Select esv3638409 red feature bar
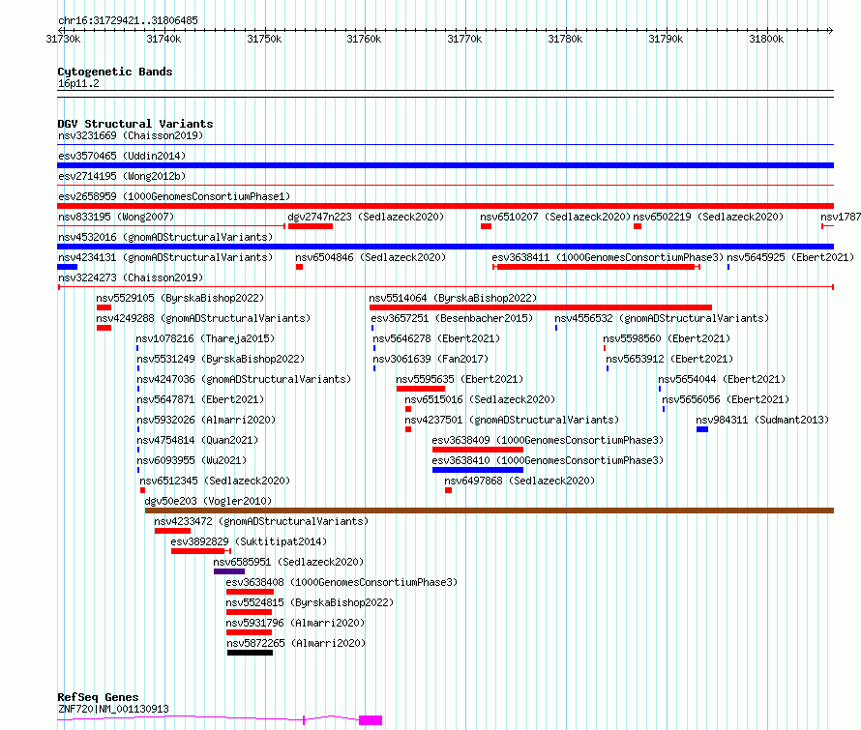861x730 pixels. point(478,450)
